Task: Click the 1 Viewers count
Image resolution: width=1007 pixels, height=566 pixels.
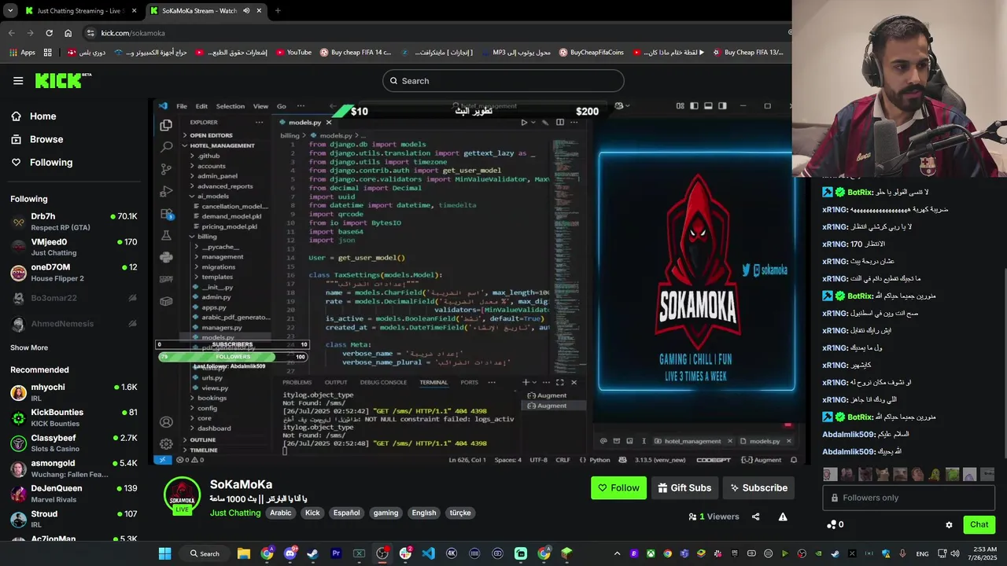Action: tap(714, 516)
